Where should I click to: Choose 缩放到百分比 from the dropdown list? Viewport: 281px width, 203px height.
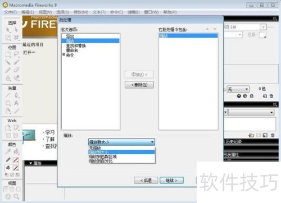121,161
